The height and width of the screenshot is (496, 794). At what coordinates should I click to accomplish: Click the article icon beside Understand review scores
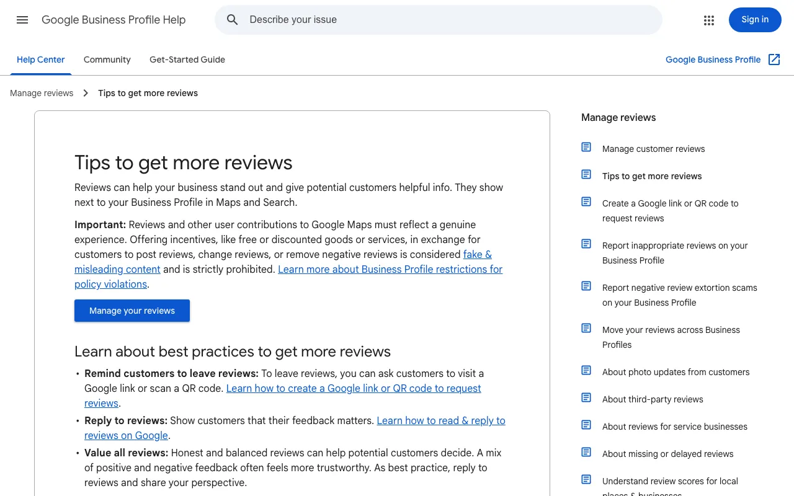586,479
